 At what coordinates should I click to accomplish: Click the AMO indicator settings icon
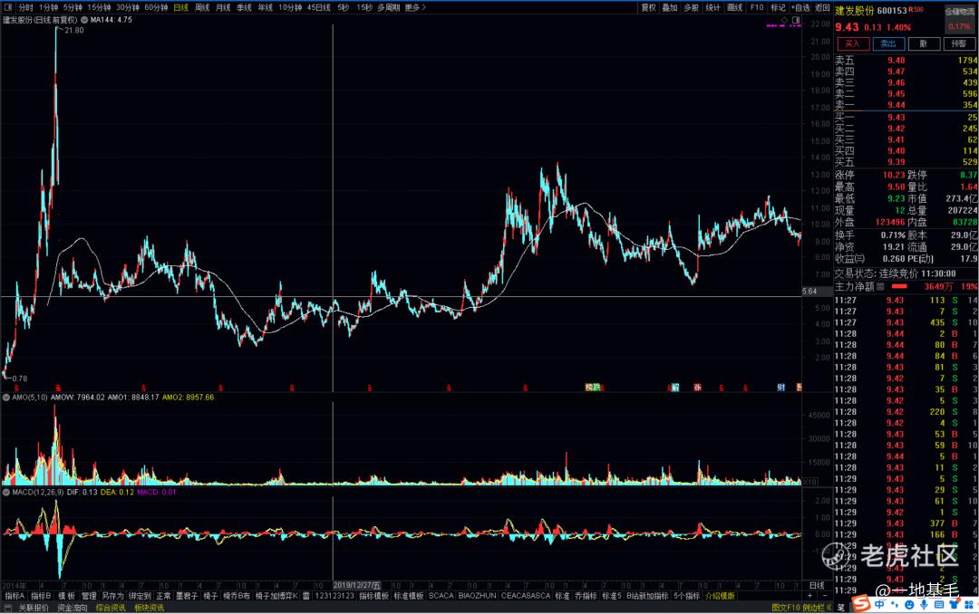pos(6,398)
